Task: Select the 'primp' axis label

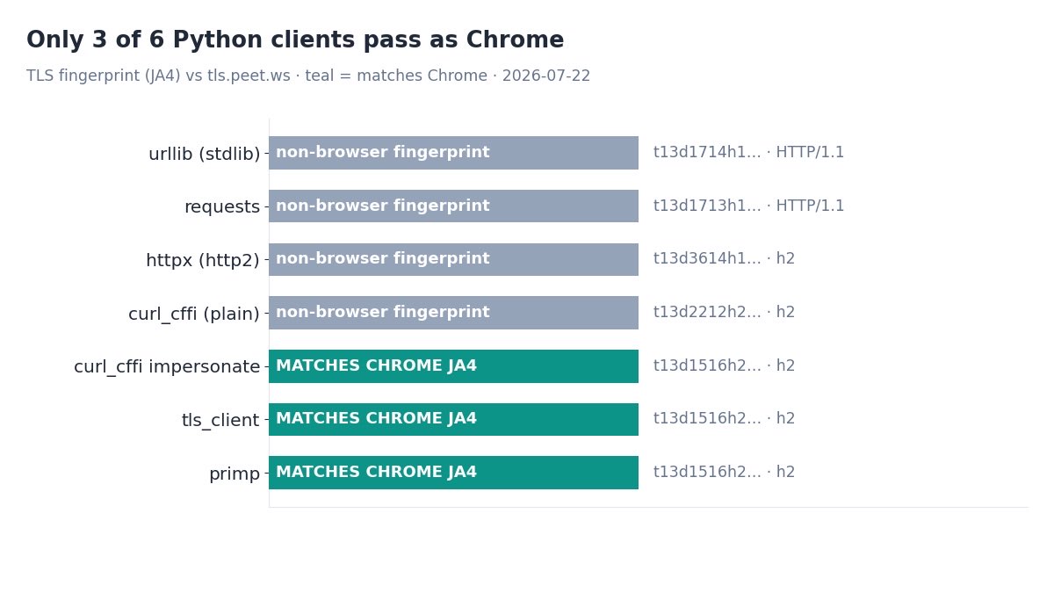Action: (235, 474)
